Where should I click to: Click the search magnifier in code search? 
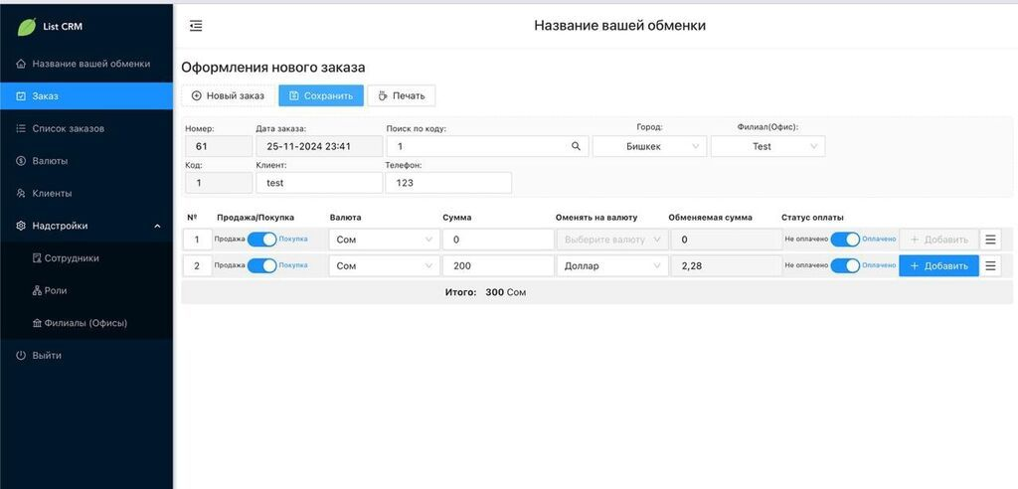pos(576,146)
